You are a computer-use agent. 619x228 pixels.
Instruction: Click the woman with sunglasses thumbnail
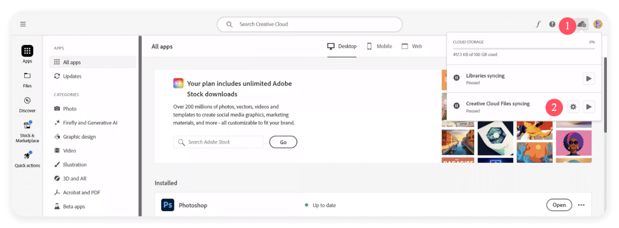tap(574, 142)
